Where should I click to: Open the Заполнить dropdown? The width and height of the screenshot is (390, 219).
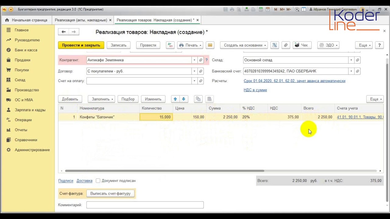pos(101,99)
